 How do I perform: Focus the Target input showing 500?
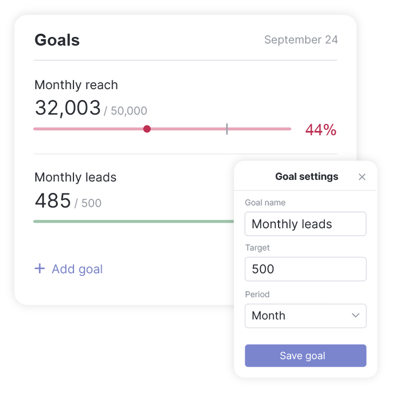click(x=305, y=269)
